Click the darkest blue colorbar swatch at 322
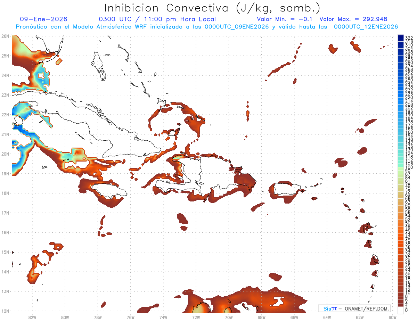Viewport: 417px width, 322px height. point(401,37)
